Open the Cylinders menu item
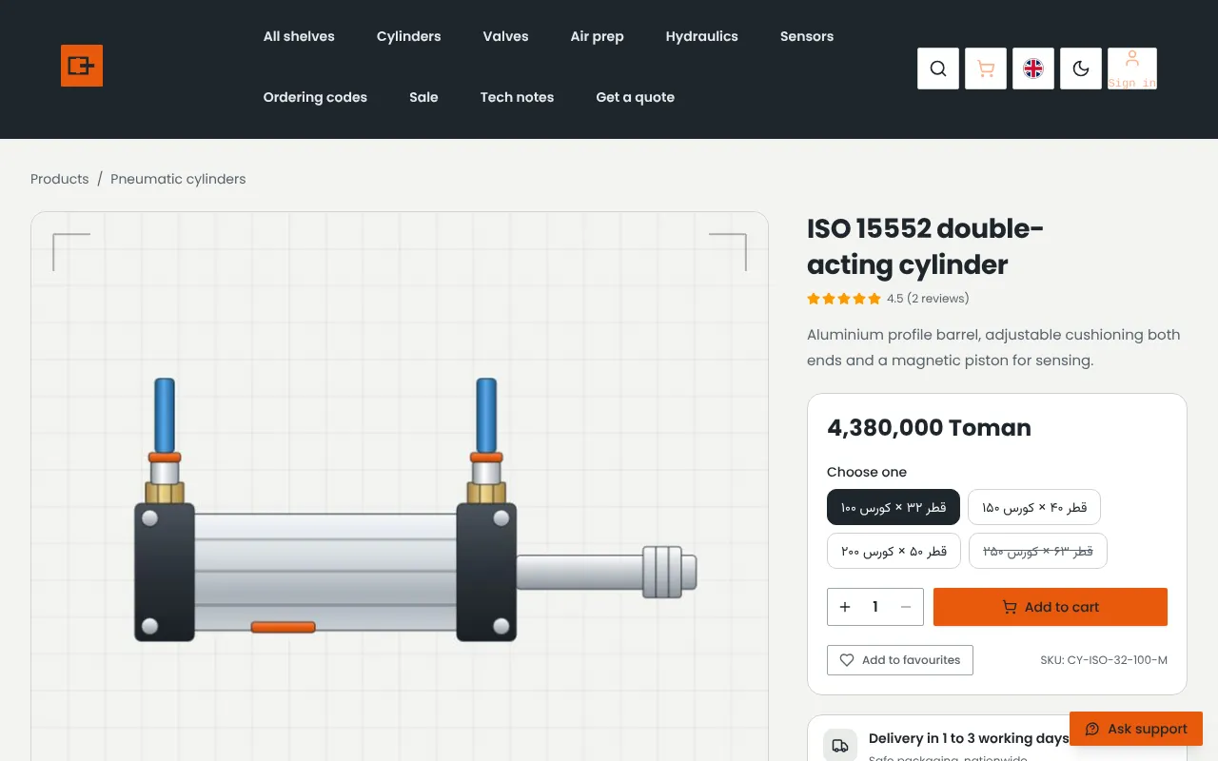The width and height of the screenshot is (1218, 761). tap(409, 36)
